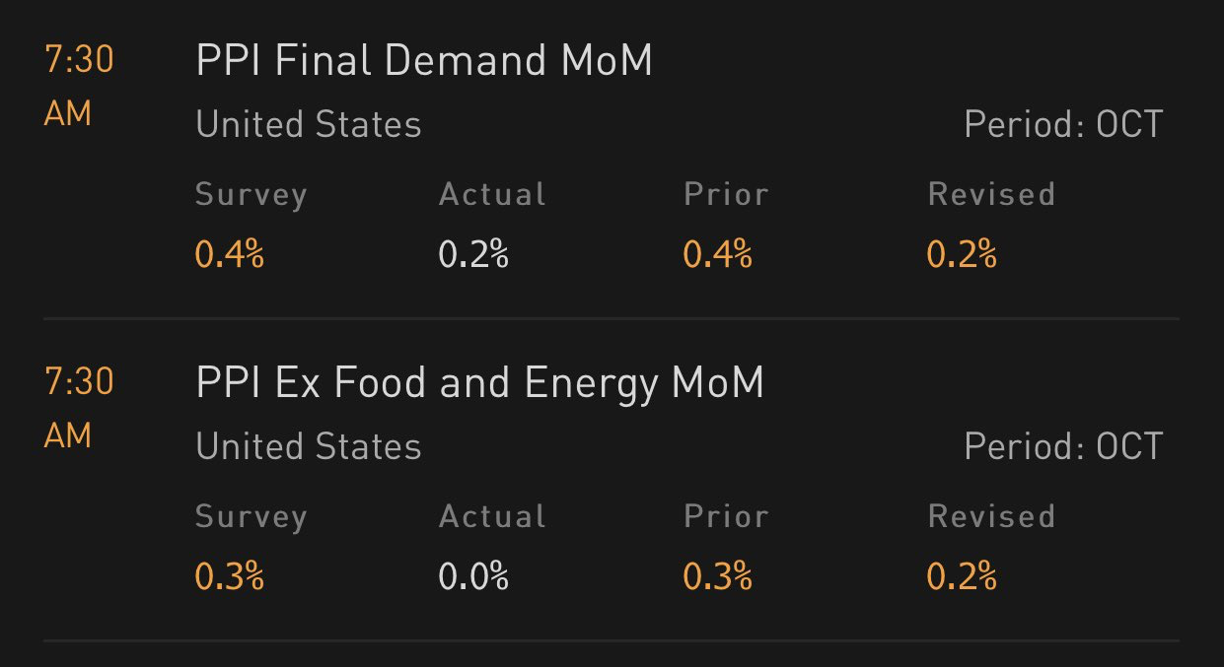Click the 0.0% Actual value for PPI Ex Food
This screenshot has width=1224, height=667.
(x=473, y=576)
